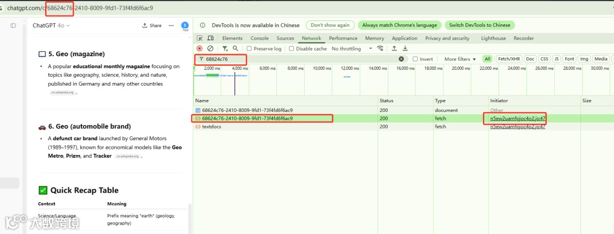Filter by Doc request type

point(530,59)
